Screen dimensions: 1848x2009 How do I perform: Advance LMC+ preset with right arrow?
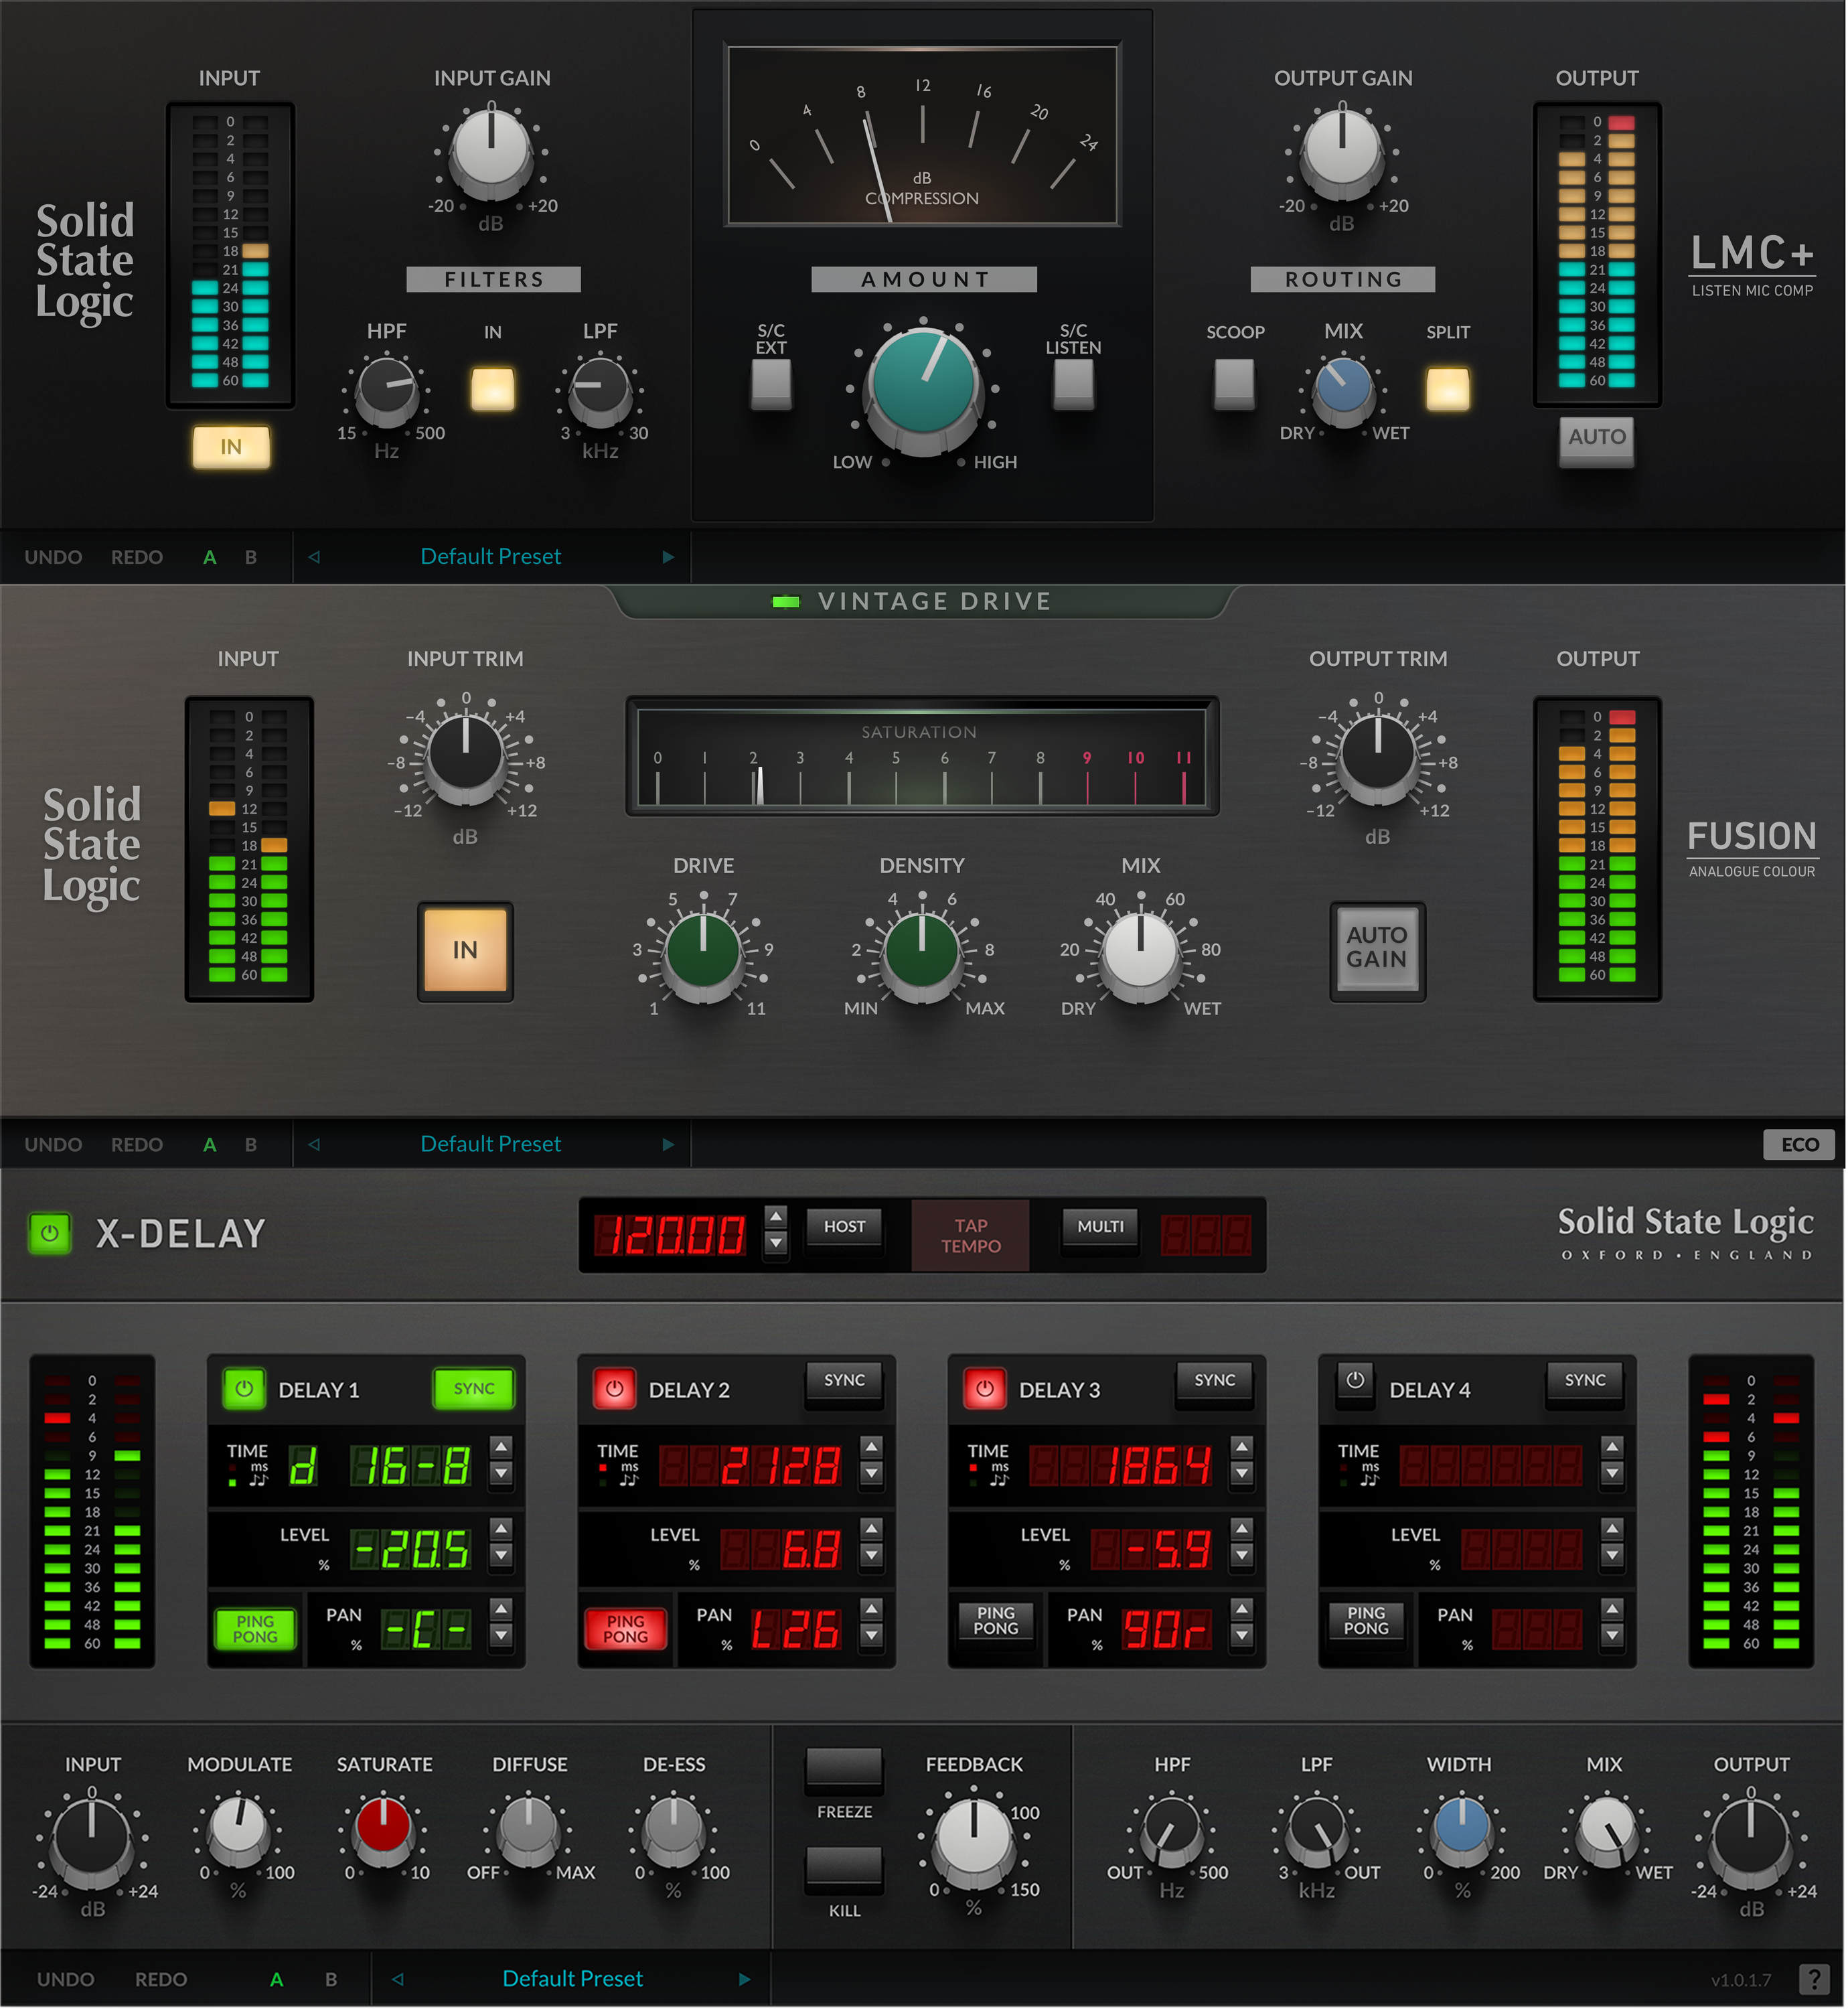668,556
